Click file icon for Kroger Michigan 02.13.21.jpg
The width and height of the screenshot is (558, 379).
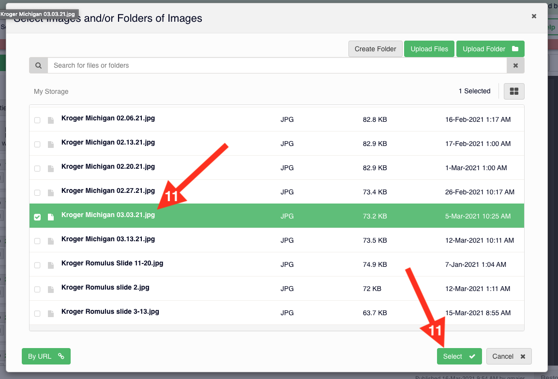point(51,145)
